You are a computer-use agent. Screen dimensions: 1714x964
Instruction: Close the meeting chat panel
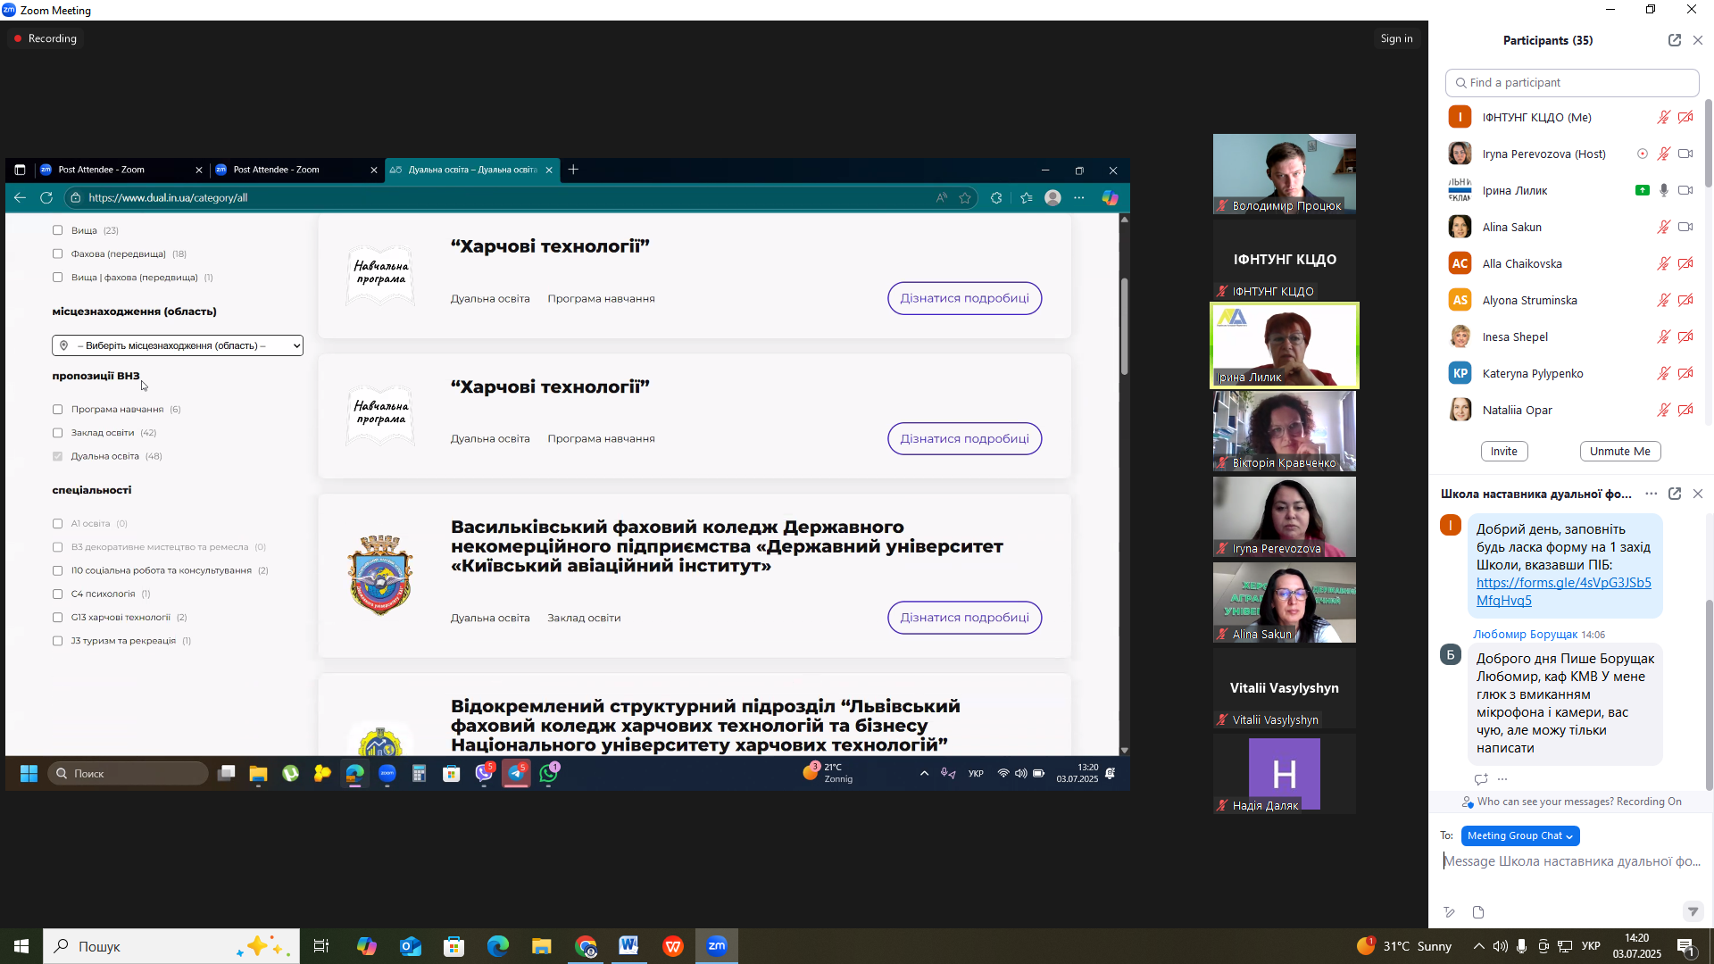1698,494
